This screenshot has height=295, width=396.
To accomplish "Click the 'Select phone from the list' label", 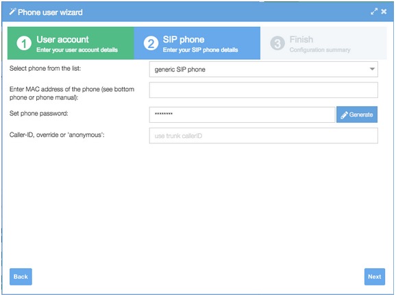I will tap(45, 68).
